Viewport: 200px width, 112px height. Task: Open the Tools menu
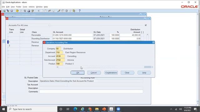25,7
